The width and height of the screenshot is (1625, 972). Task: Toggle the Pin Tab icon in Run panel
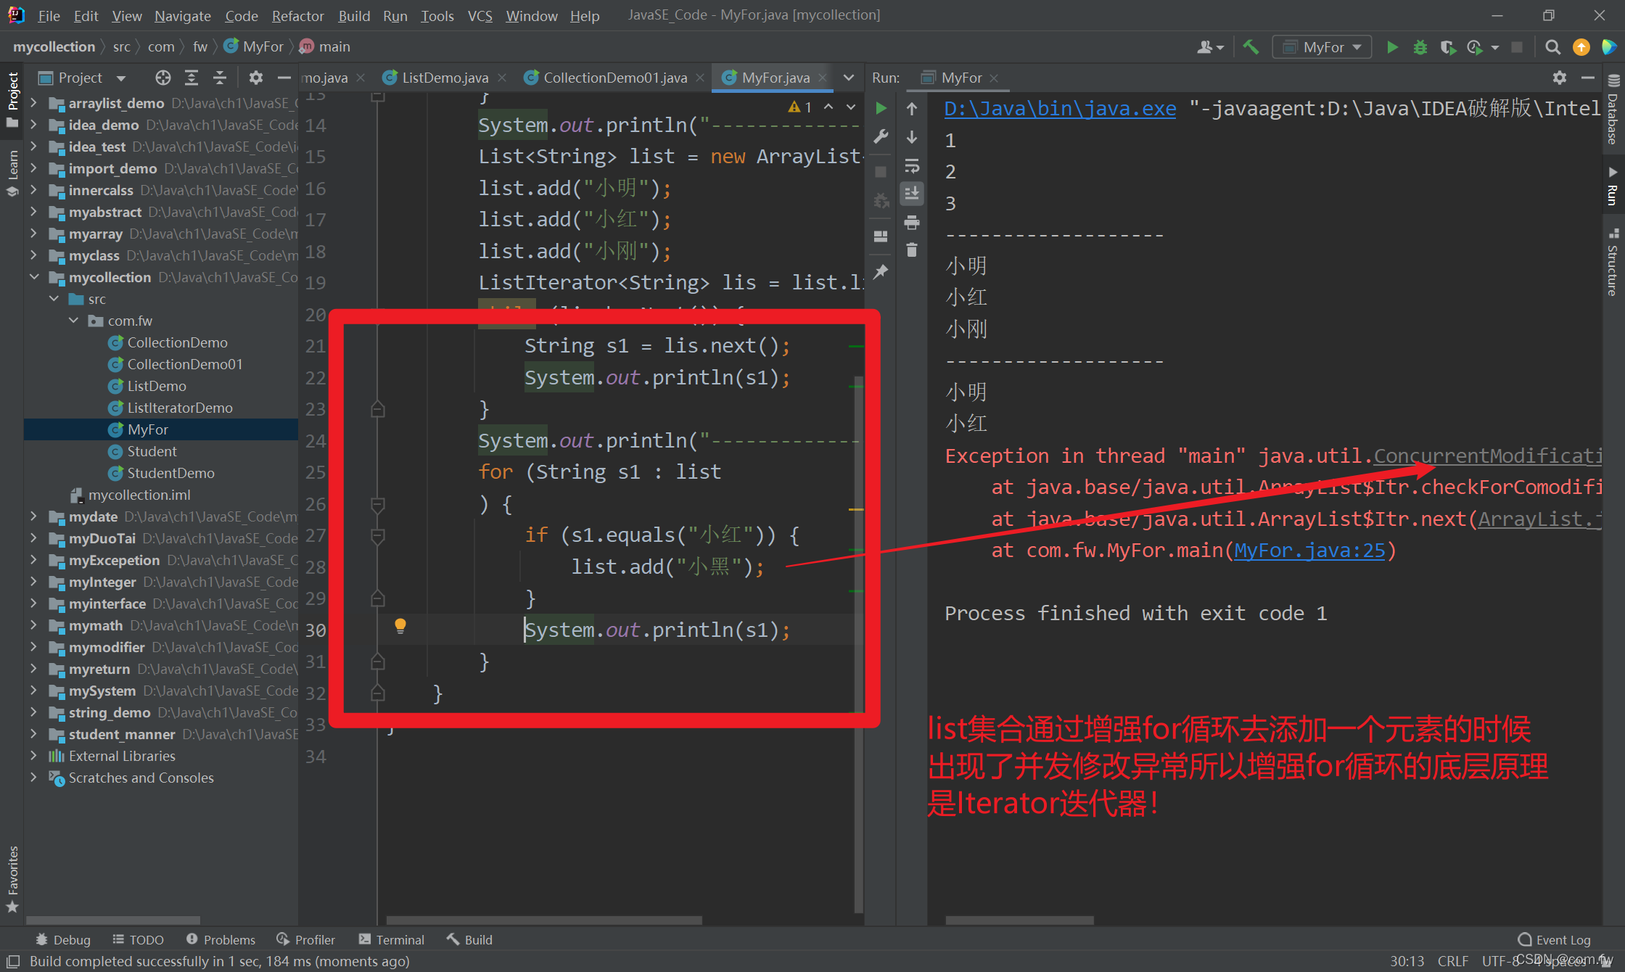pos(881,272)
